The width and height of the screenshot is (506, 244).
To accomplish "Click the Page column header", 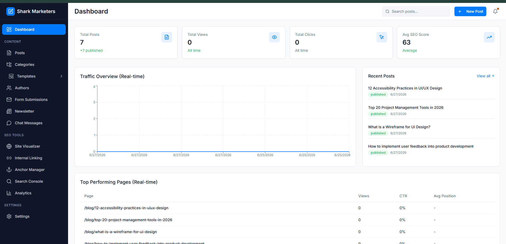I will pos(89,196).
